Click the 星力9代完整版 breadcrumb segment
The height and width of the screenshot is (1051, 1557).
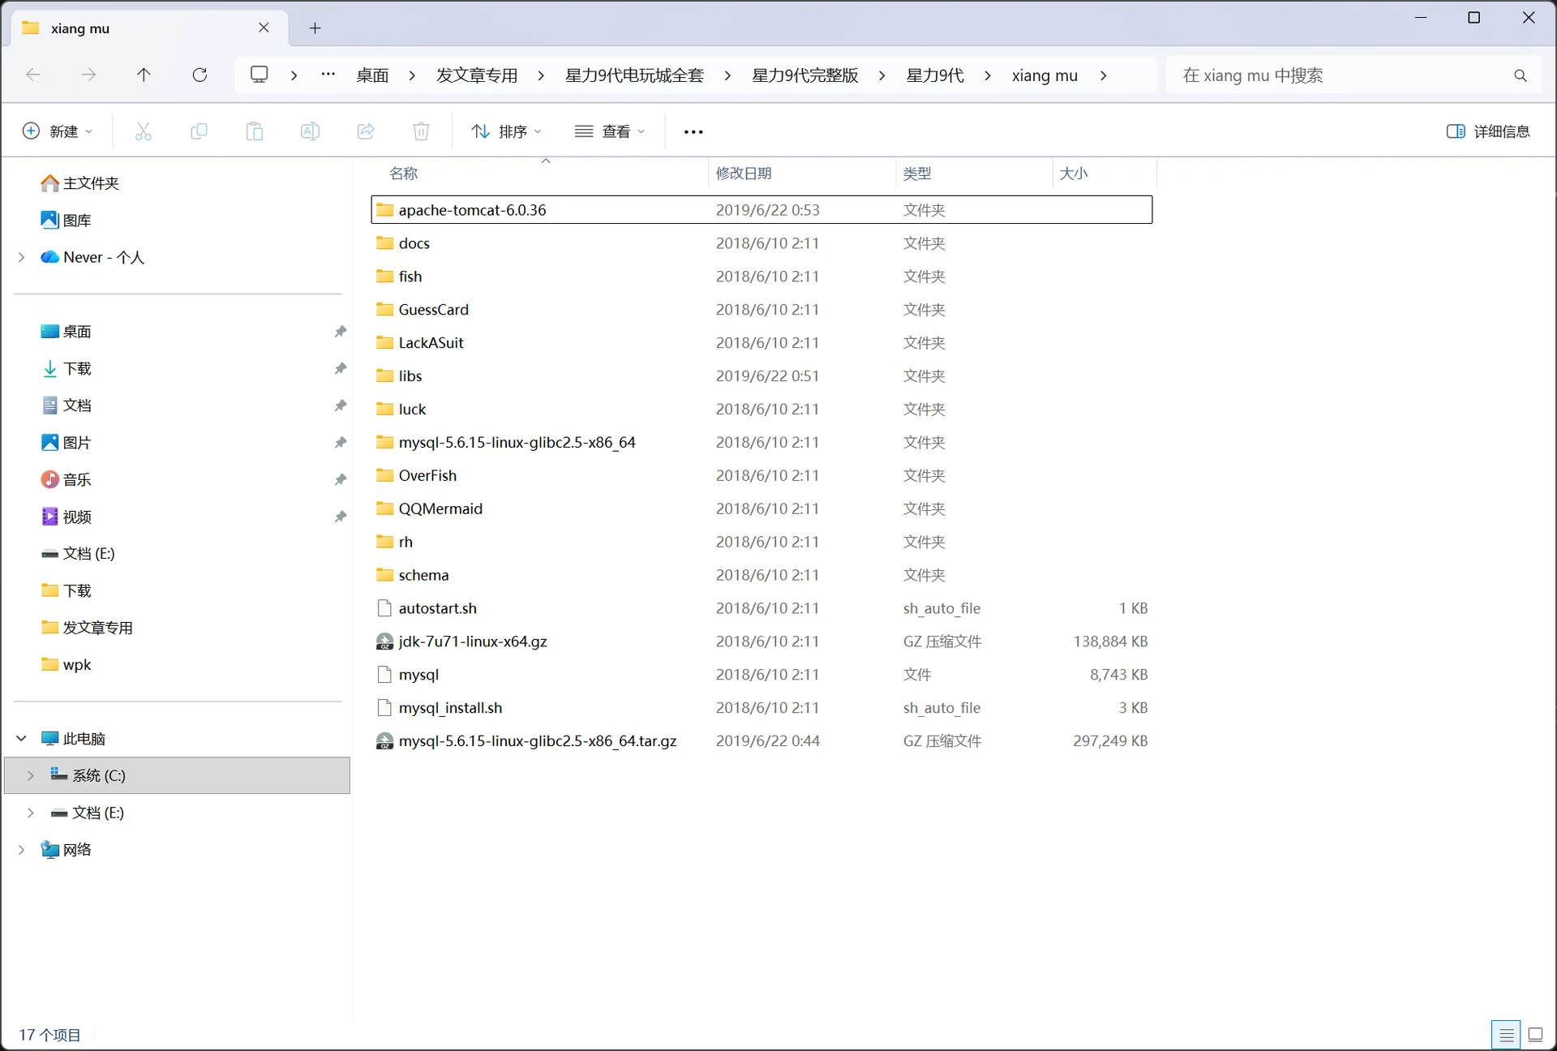click(805, 75)
